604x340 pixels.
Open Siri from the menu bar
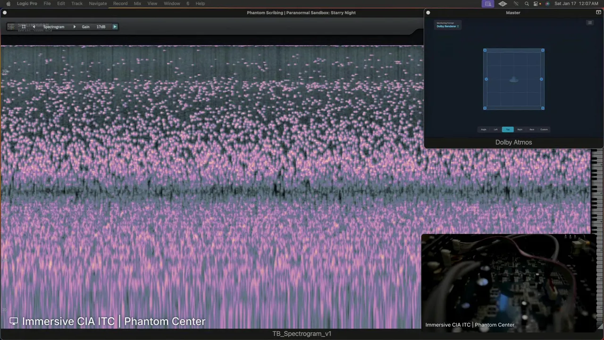click(x=547, y=3)
